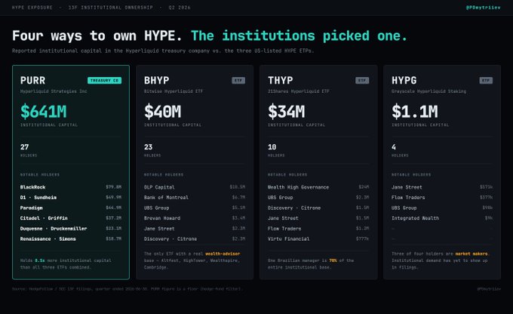Select 'Duquesne · Druckenmiller' holder name
Image resolution: width=513 pixels, height=314 pixels.
[x=54, y=229]
